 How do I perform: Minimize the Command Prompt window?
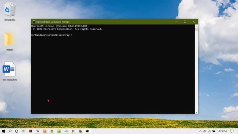tap(176, 22)
